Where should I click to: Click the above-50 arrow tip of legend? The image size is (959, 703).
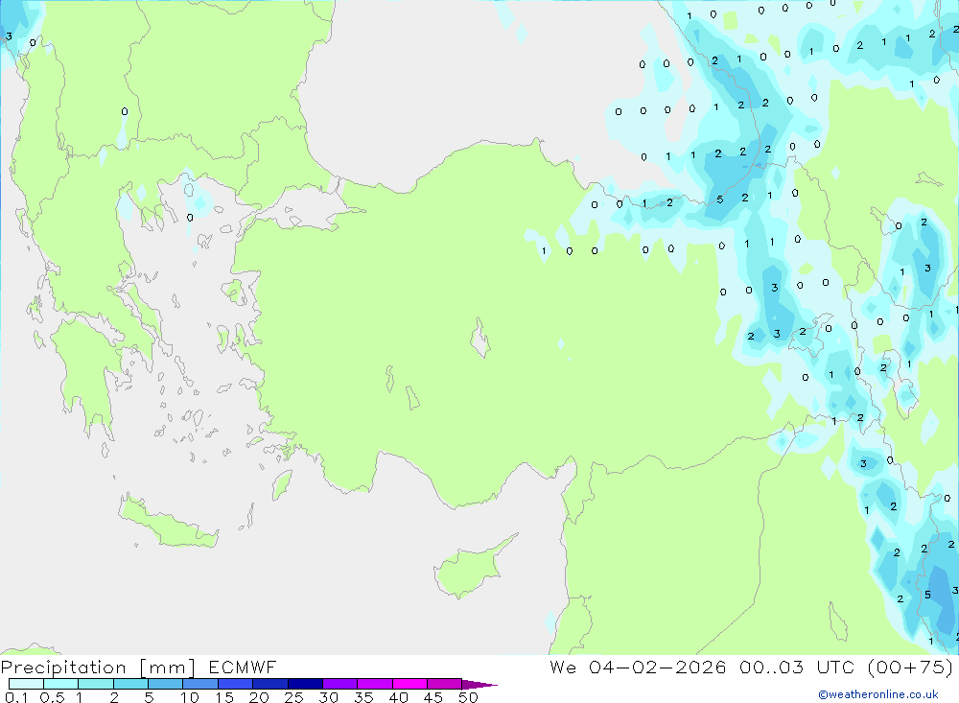tap(479, 685)
